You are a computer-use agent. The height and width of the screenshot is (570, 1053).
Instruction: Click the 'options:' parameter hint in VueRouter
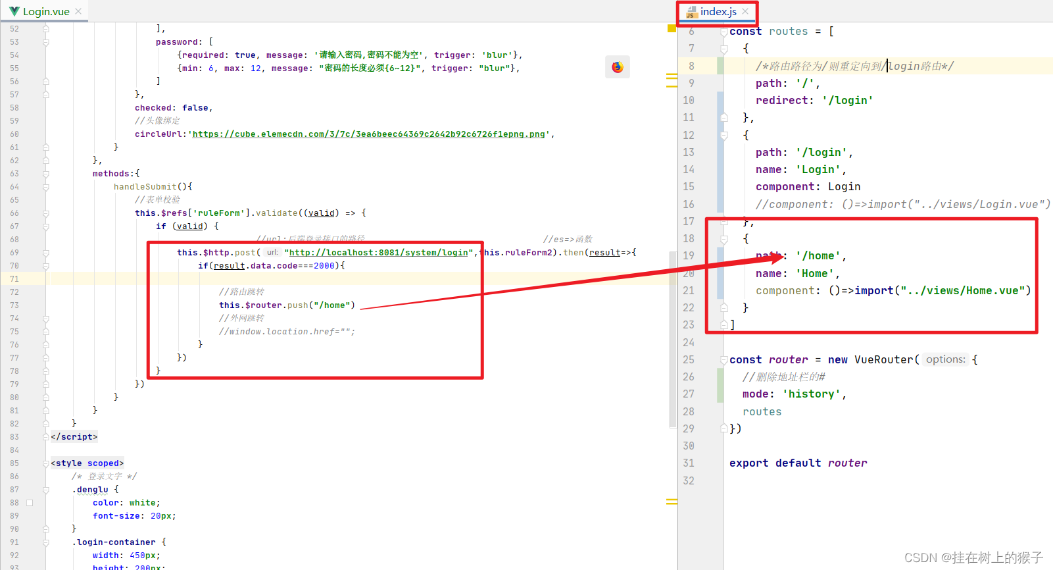click(x=946, y=359)
